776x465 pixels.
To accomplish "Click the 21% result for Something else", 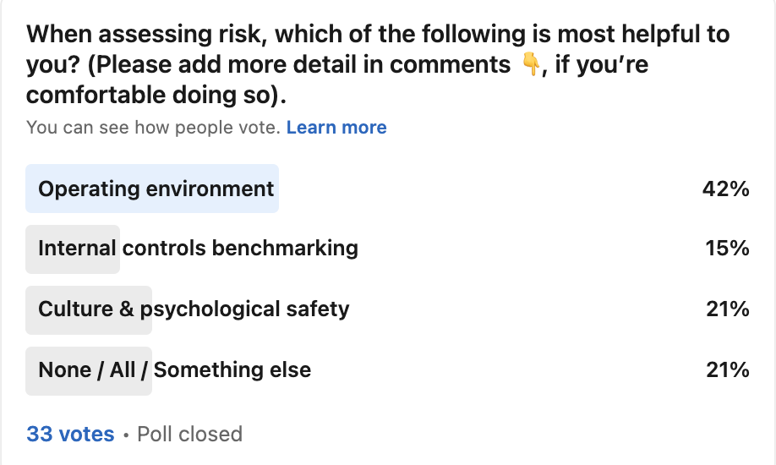I will [728, 370].
